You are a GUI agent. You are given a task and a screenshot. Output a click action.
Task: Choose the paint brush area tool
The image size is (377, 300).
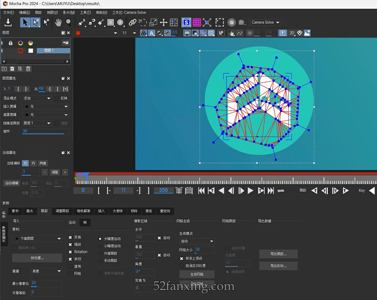(101, 22)
